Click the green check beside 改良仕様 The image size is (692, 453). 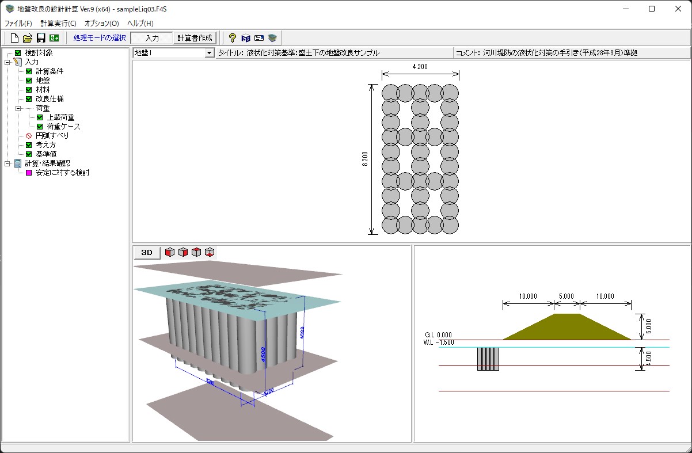[29, 99]
